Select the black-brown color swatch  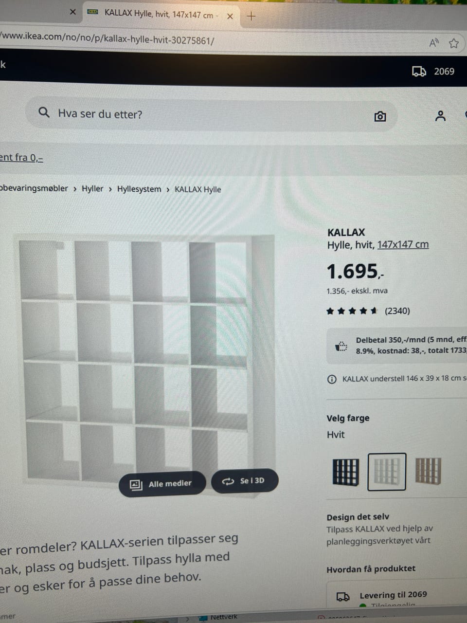tap(346, 472)
